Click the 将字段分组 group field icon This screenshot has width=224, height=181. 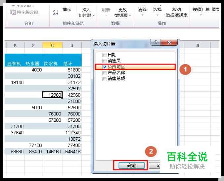point(13,12)
